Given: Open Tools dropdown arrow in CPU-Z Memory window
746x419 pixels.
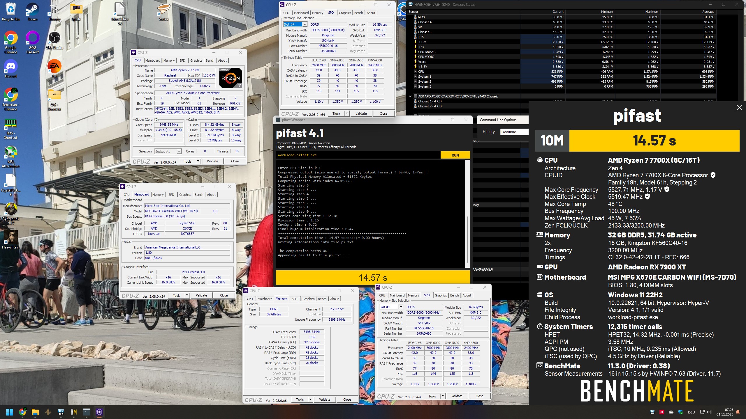Looking at the screenshot, I should (310, 400).
